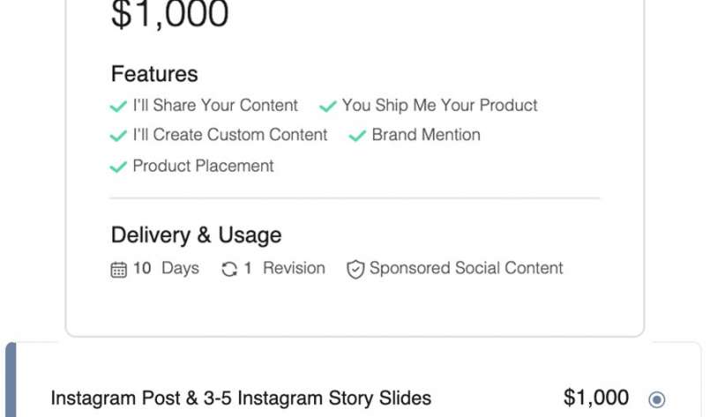The image size is (710, 417).
Task: Click the calendar icon beside 10 Days
Action: (119, 270)
